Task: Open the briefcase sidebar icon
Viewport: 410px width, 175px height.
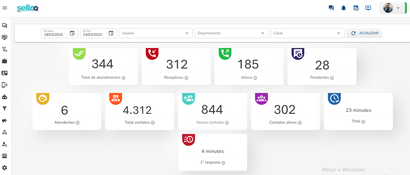Action: [5, 61]
